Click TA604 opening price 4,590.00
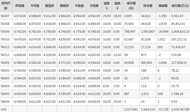 coord(35,86)
